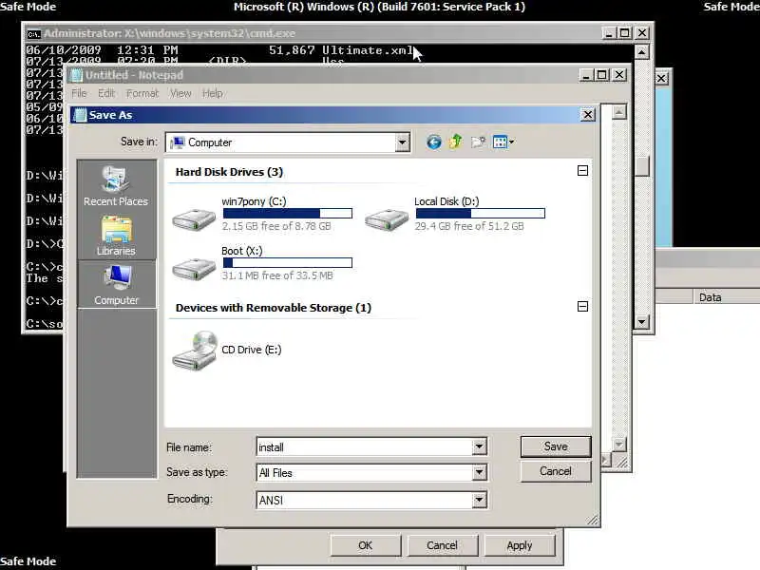
Task: Click "2.15 GB free of 8.78 GB" text
Action: tap(276, 226)
